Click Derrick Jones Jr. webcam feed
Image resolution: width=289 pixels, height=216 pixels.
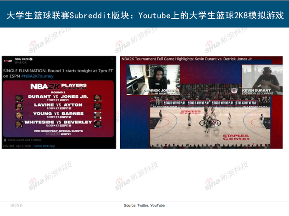point(153,80)
